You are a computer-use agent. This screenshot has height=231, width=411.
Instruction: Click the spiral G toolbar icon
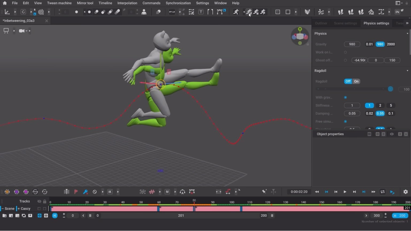(41, 12)
